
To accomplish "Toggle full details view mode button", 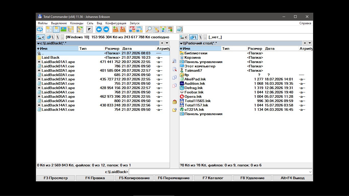I will (x=56, y=29).
